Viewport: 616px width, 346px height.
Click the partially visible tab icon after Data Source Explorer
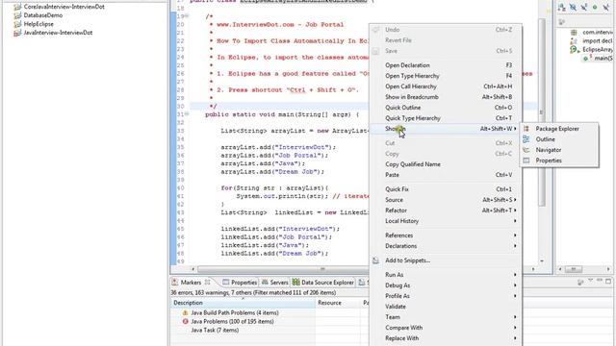362,283
